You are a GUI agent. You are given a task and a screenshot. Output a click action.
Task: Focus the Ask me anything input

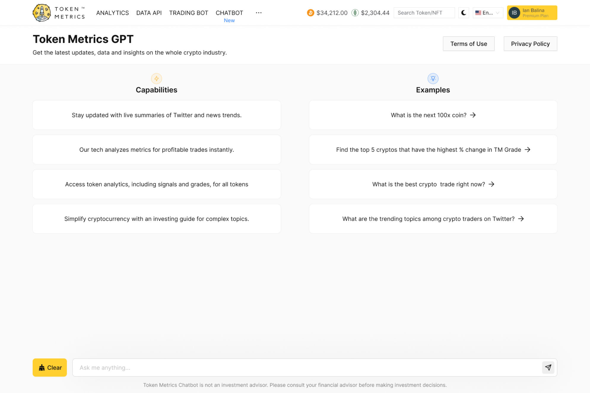point(306,368)
